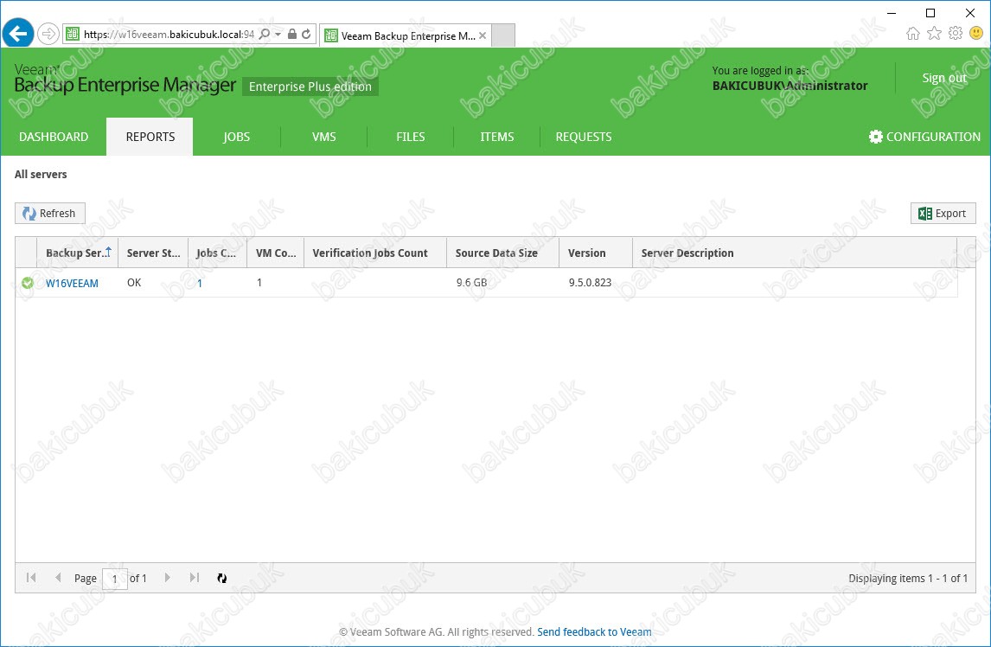Go to the previous page of results
This screenshot has width=991, height=647.
click(58, 578)
